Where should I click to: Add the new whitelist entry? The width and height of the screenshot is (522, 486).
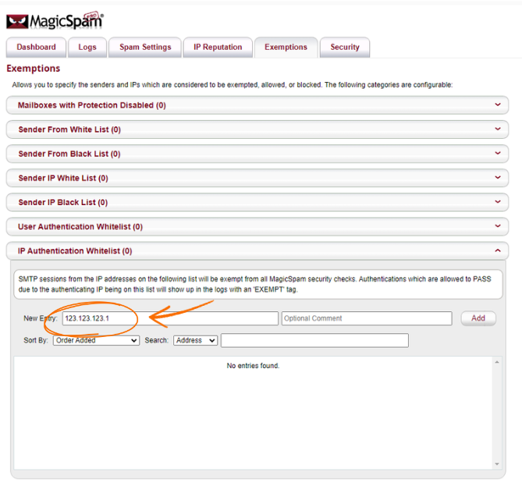tap(478, 318)
